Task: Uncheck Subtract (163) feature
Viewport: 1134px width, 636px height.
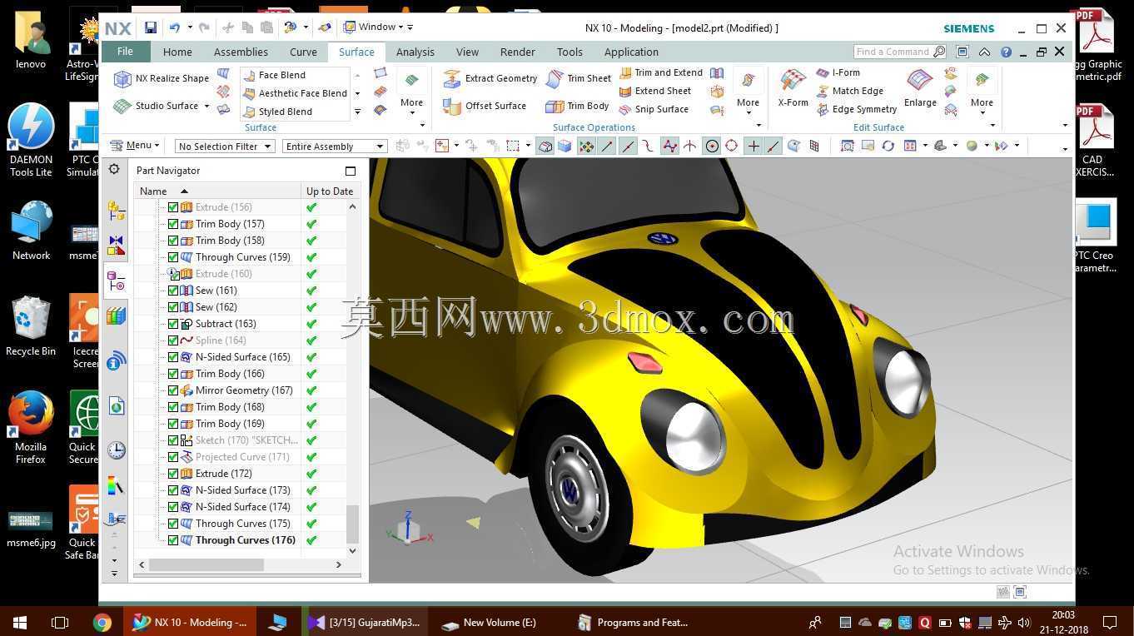Action: (x=173, y=324)
